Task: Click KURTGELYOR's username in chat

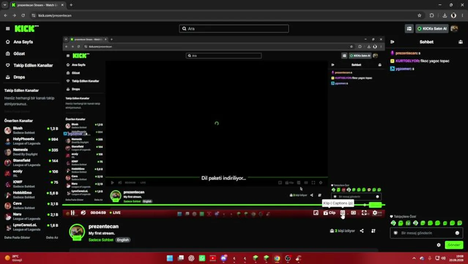Action: click(407, 61)
